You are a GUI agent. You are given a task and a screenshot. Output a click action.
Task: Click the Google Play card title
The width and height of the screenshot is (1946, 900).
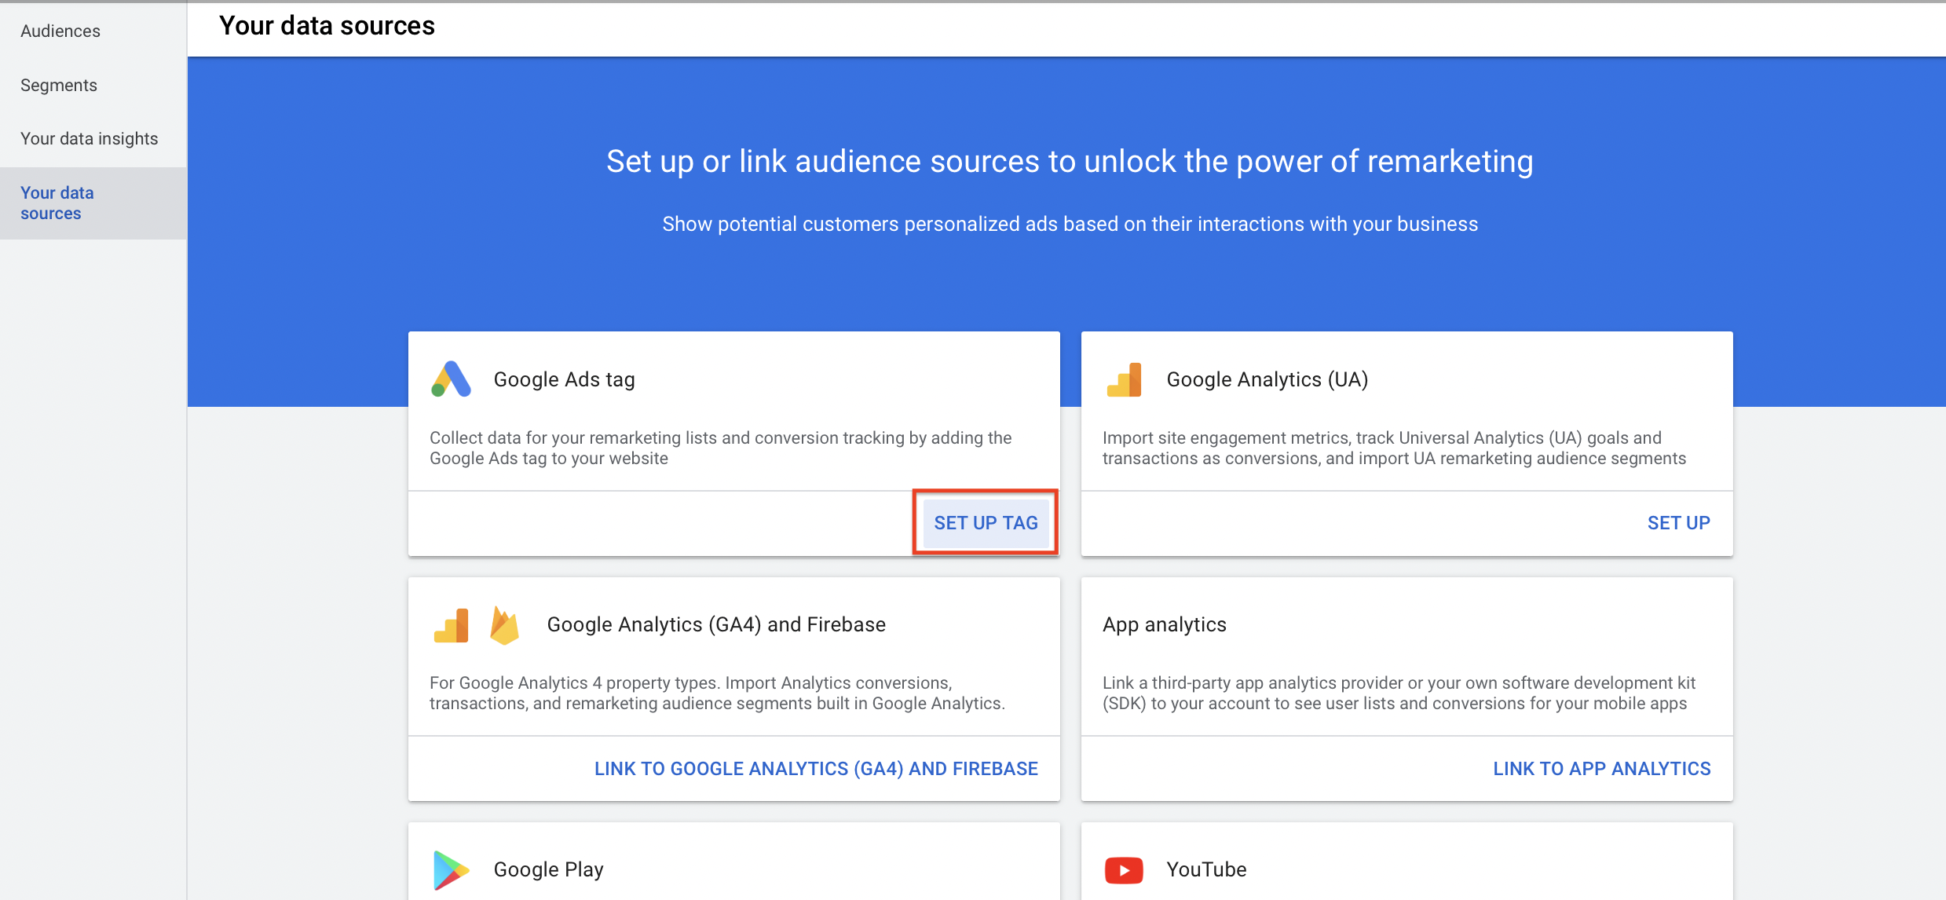(548, 870)
